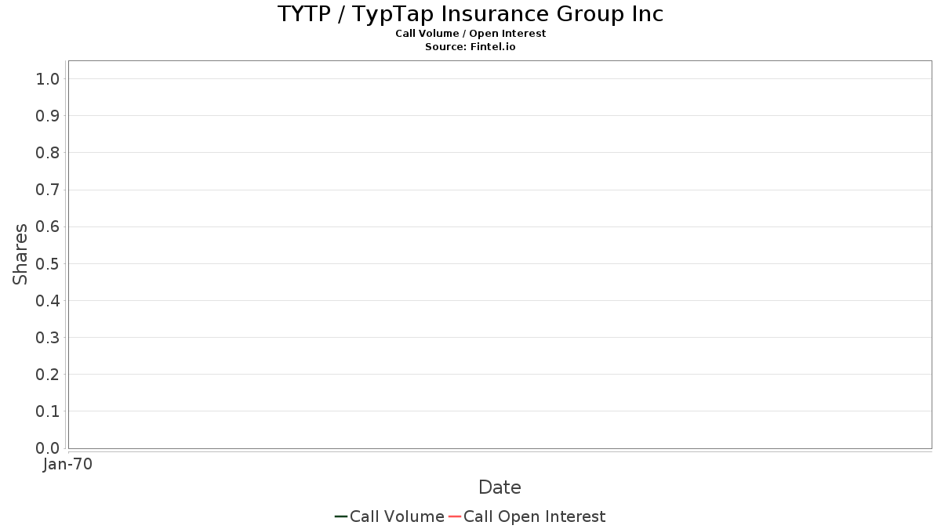Viewport: 941px width, 529px height.
Task: Toggle the Call Open Interest legend entry
Action: tap(534, 516)
